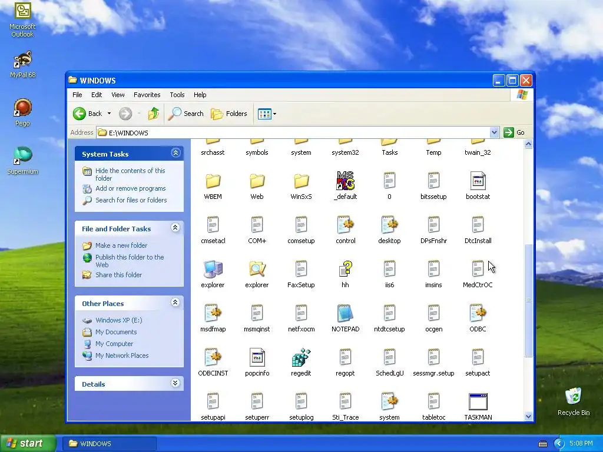This screenshot has height=452, width=603.
Task: Select the ODBCINST settings file
Action: tap(213, 357)
